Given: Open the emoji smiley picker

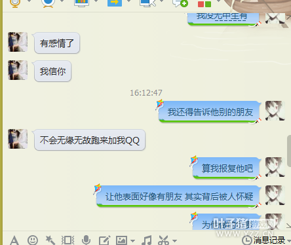Looking at the screenshot, I should [x=33, y=240].
